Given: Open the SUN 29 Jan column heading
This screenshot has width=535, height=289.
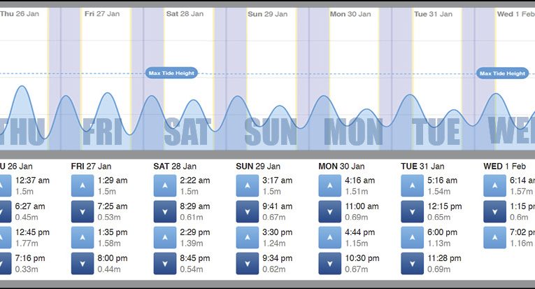Looking at the screenshot, I should pos(258,167).
